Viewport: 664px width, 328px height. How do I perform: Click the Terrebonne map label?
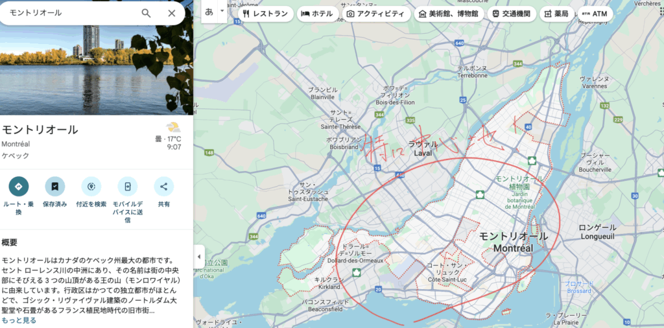click(472, 72)
